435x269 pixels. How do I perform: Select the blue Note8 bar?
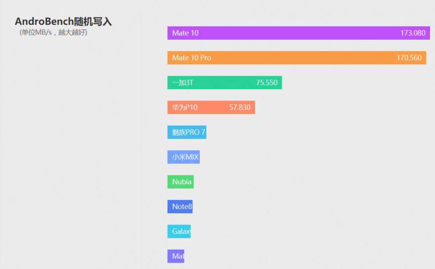click(180, 207)
